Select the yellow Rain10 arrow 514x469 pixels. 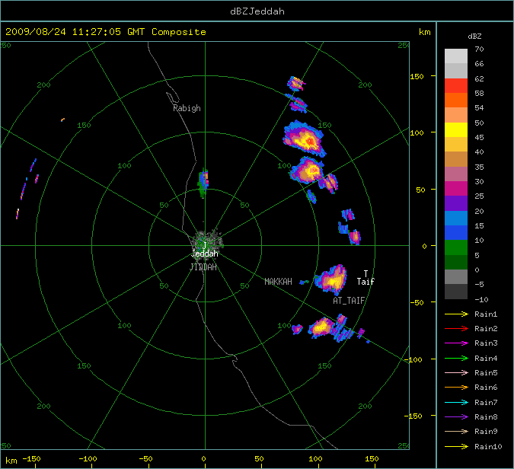(x=456, y=446)
